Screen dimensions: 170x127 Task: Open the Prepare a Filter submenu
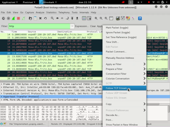pyautogui.click(x=124, y=69)
